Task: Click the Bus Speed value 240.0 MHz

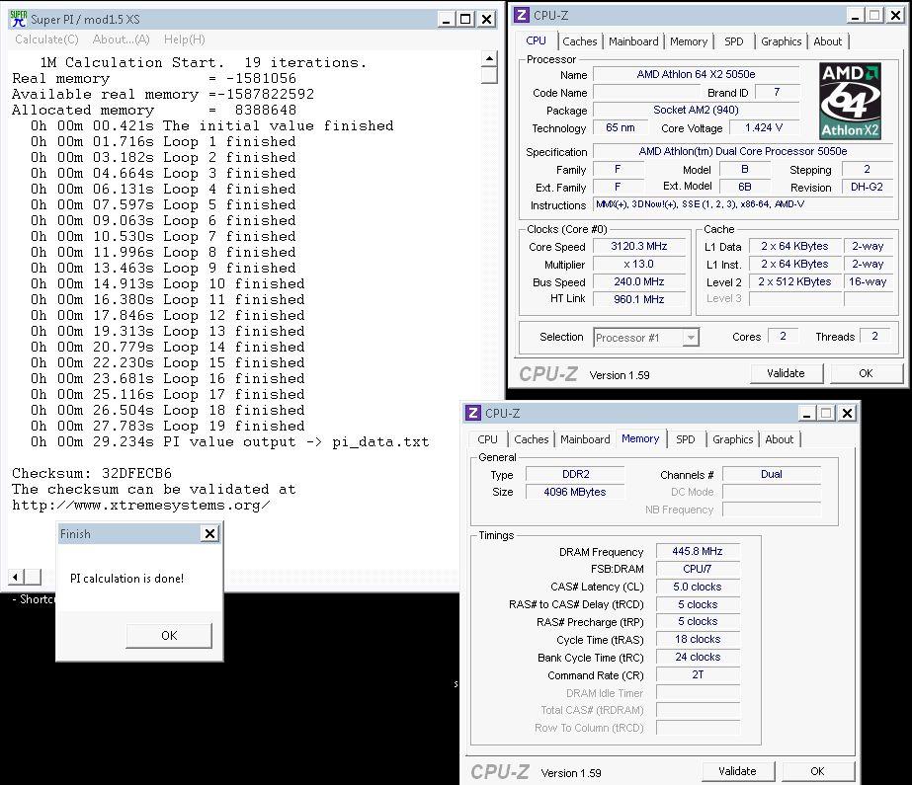Action: [638, 281]
